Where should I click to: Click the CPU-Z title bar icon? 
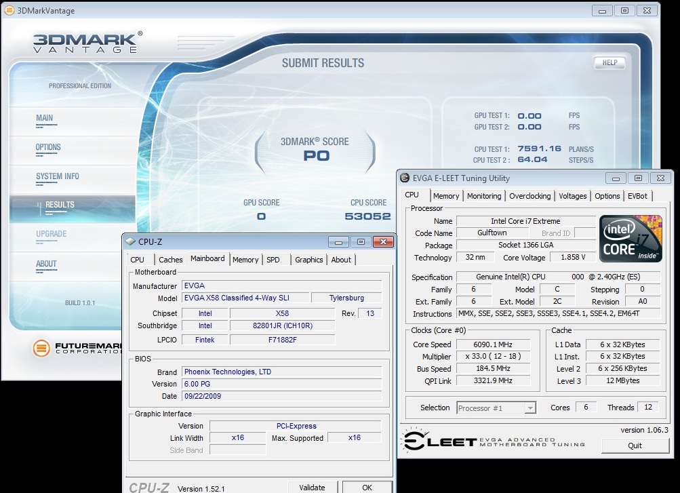(x=130, y=241)
